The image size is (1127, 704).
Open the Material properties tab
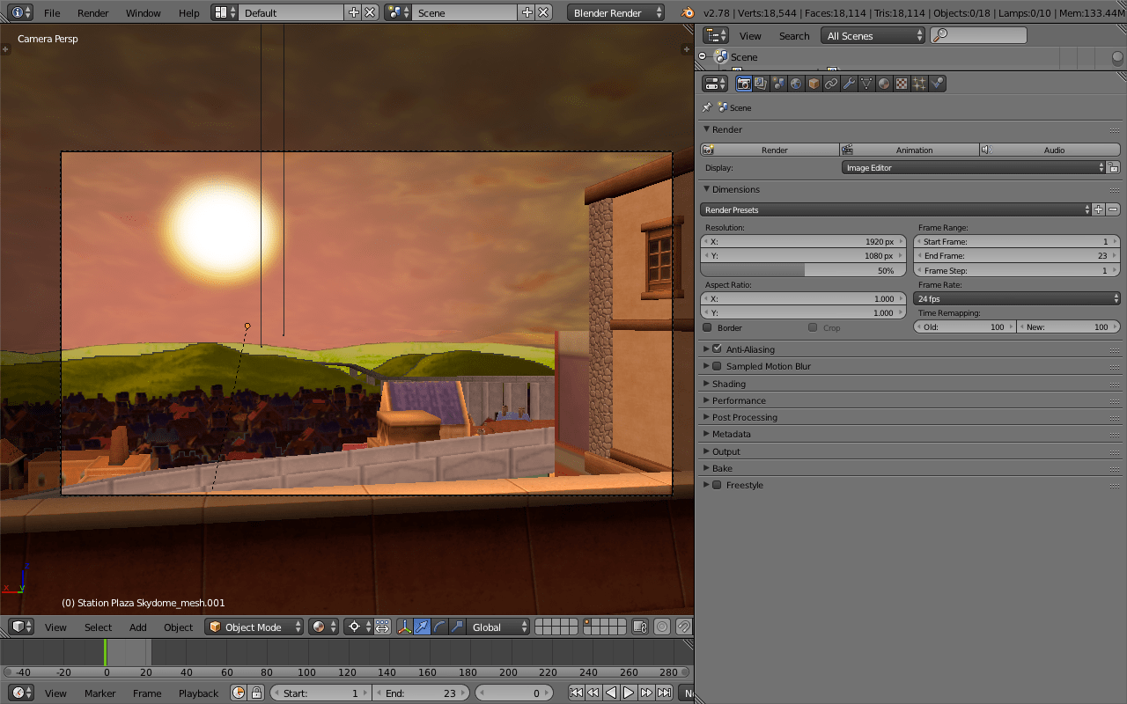pyautogui.click(x=882, y=83)
